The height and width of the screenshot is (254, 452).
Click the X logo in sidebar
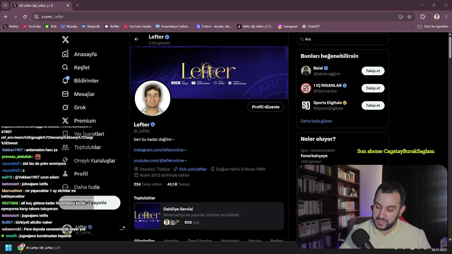tap(65, 40)
